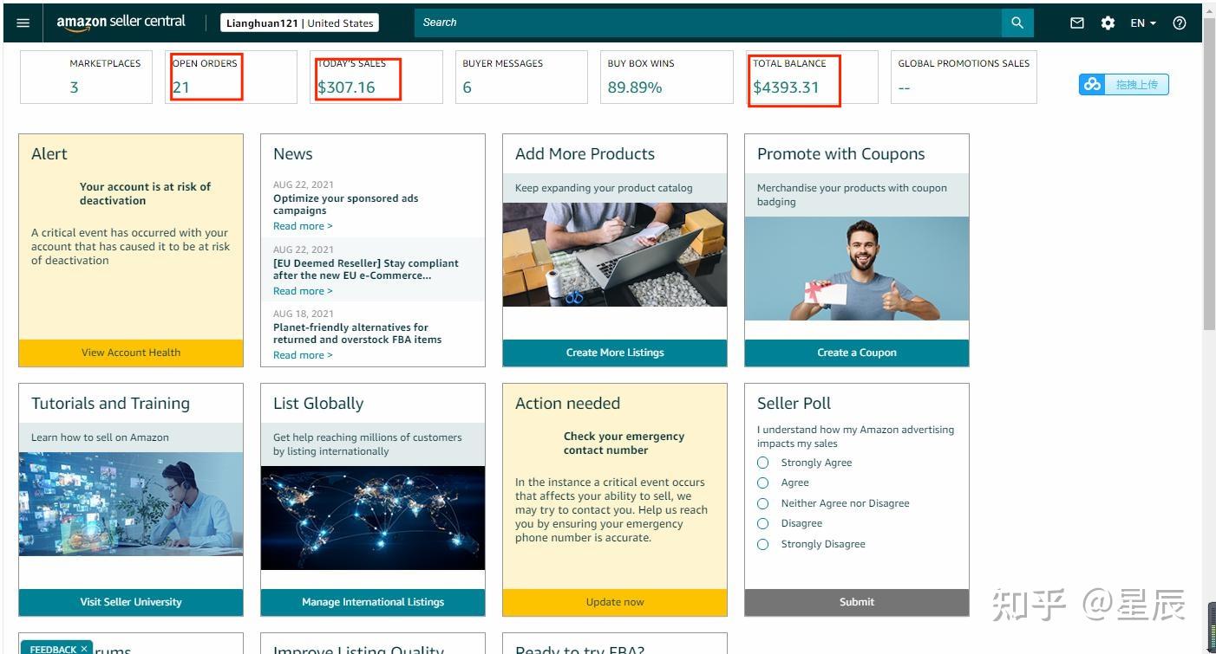Click the Feedback tab label
The height and width of the screenshot is (654, 1216).
53,649
